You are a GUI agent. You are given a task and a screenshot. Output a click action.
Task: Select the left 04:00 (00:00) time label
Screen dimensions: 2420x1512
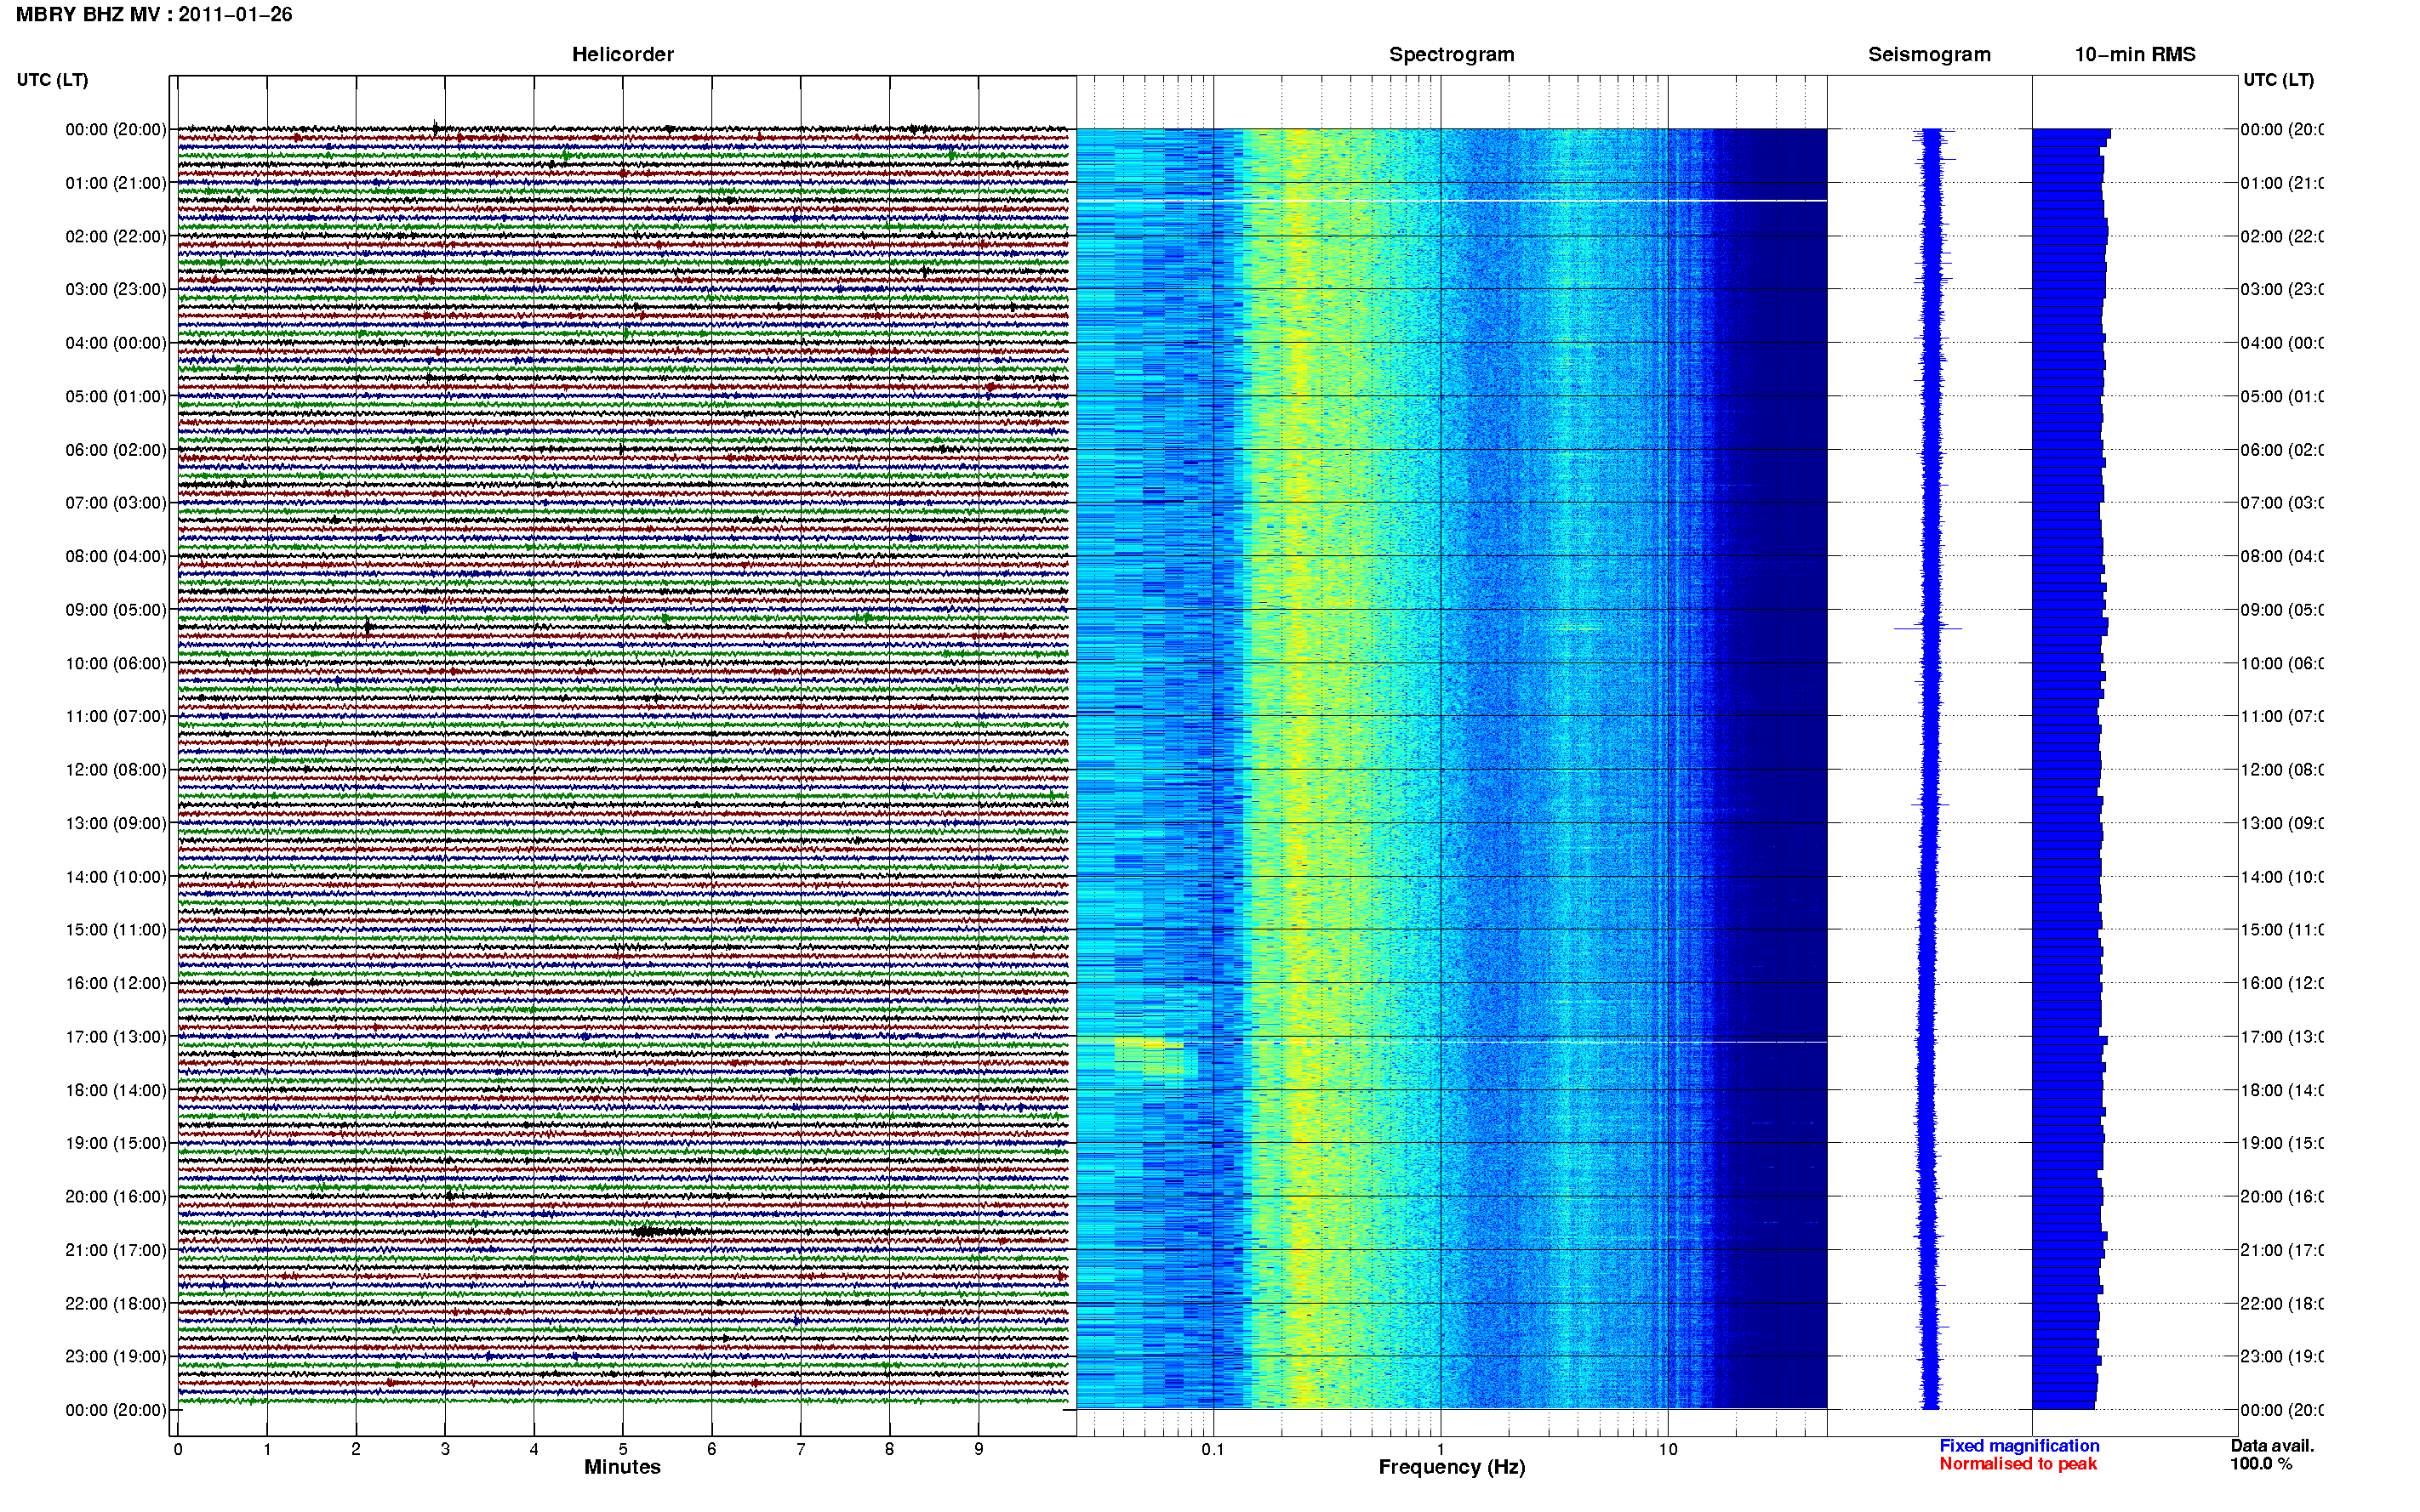(116, 343)
